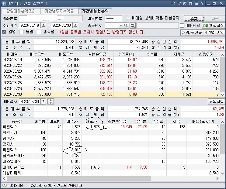Image resolution: width=226 pixels, height=189 pixels.
Task: Check the 매매비용 checkbox
Action: point(182,26)
